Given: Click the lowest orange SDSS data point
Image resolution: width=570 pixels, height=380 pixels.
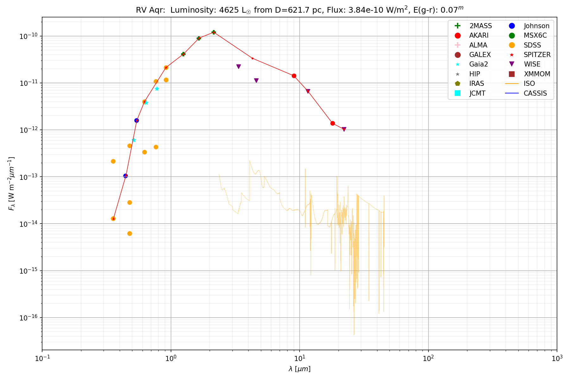Looking at the screenshot, I should click(x=130, y=233).
